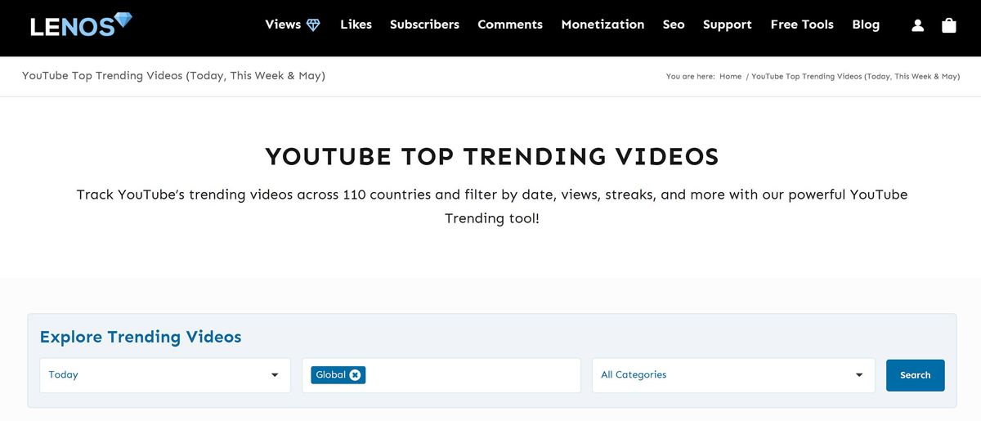Click the breadcrumb YouTube Top Trending Videos text
Viewport: 981px width, 421px height.
(855, 76)
